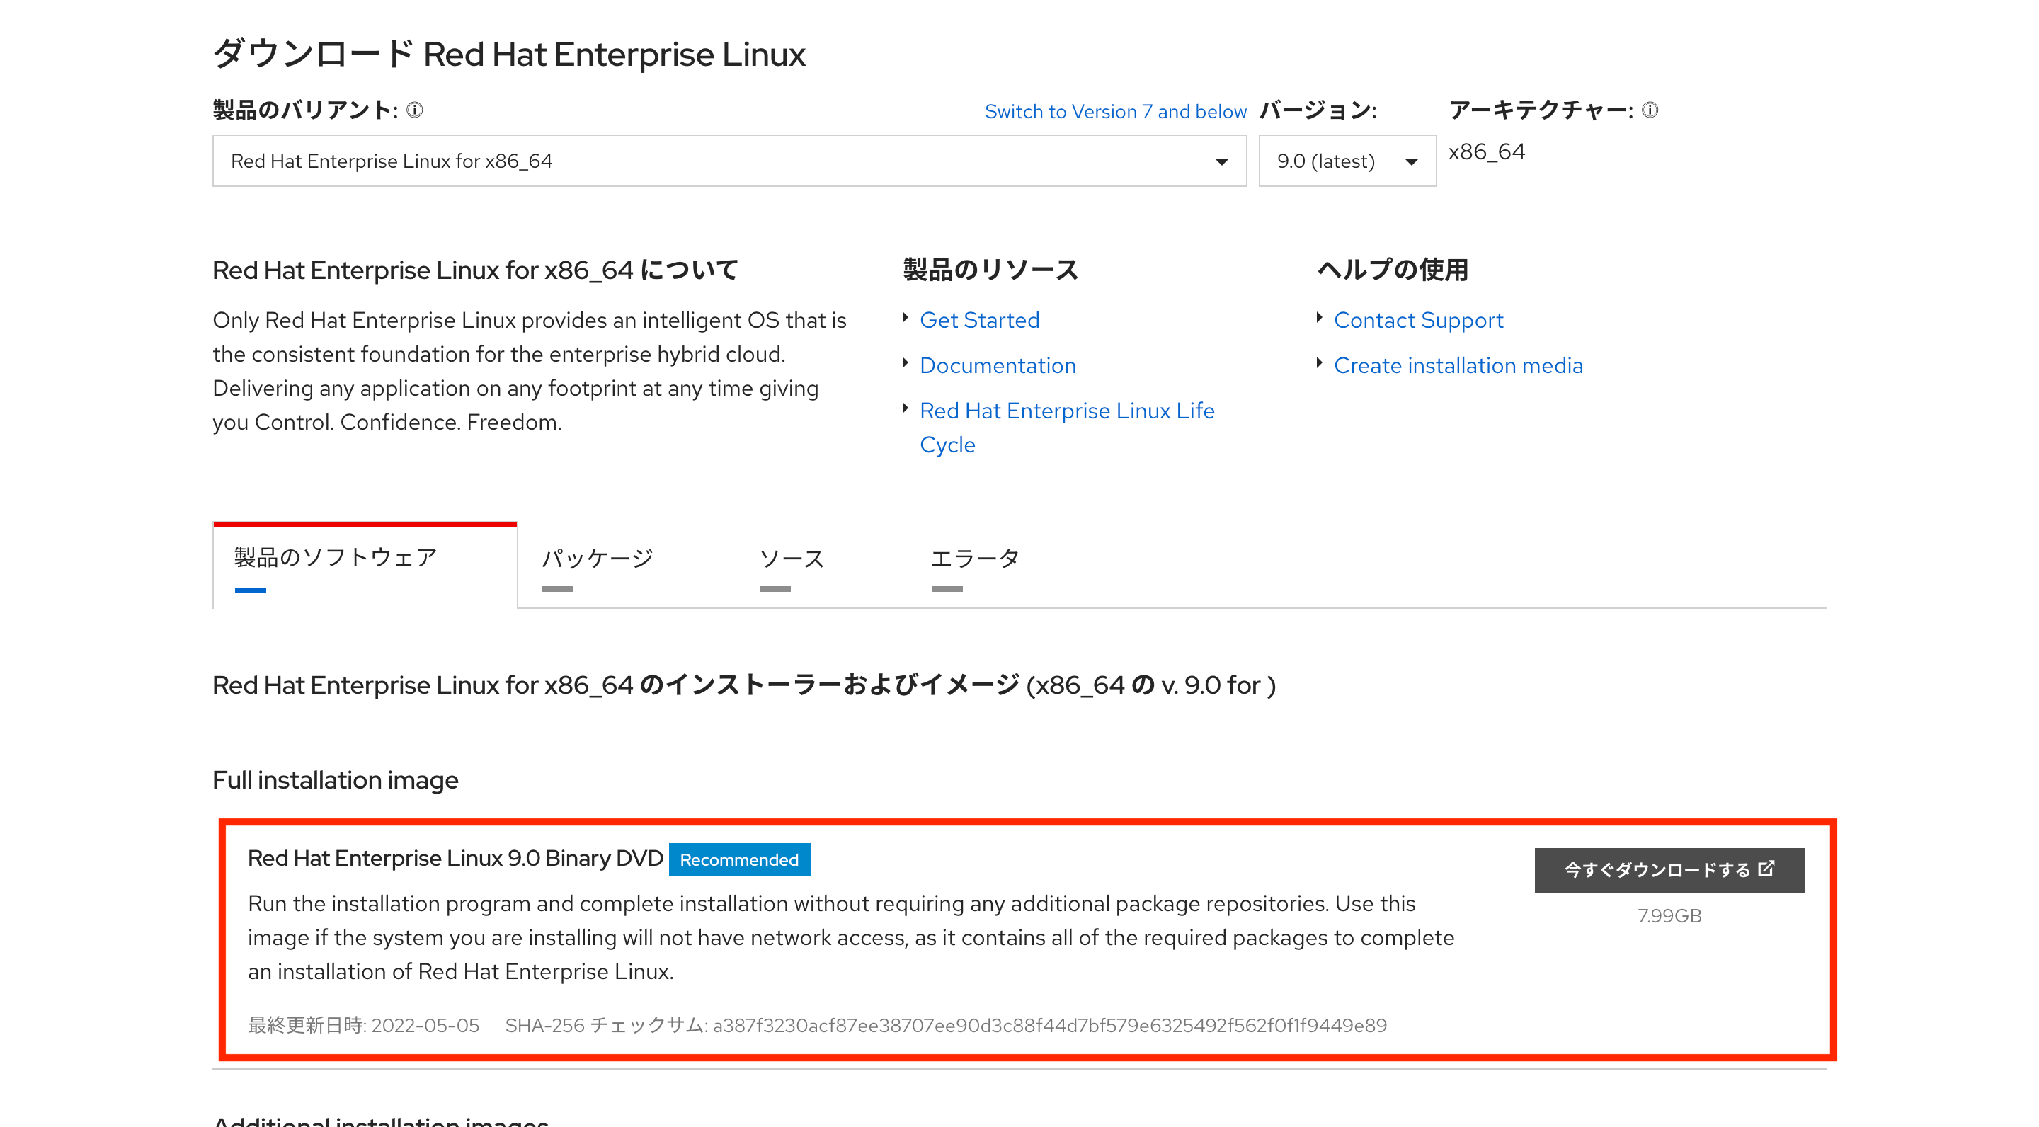This screenshot has height=1127, width=2039.
Task: Open the バージョン 9.0 dropdown
Action: coord(1346,161)
